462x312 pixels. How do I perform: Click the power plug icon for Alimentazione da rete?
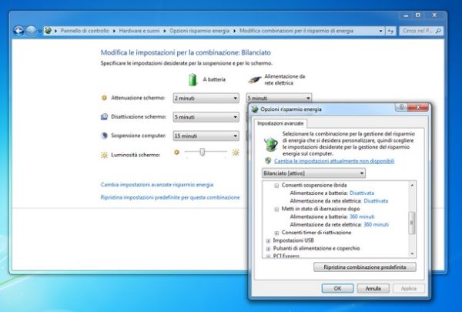[x=254, y=79]
